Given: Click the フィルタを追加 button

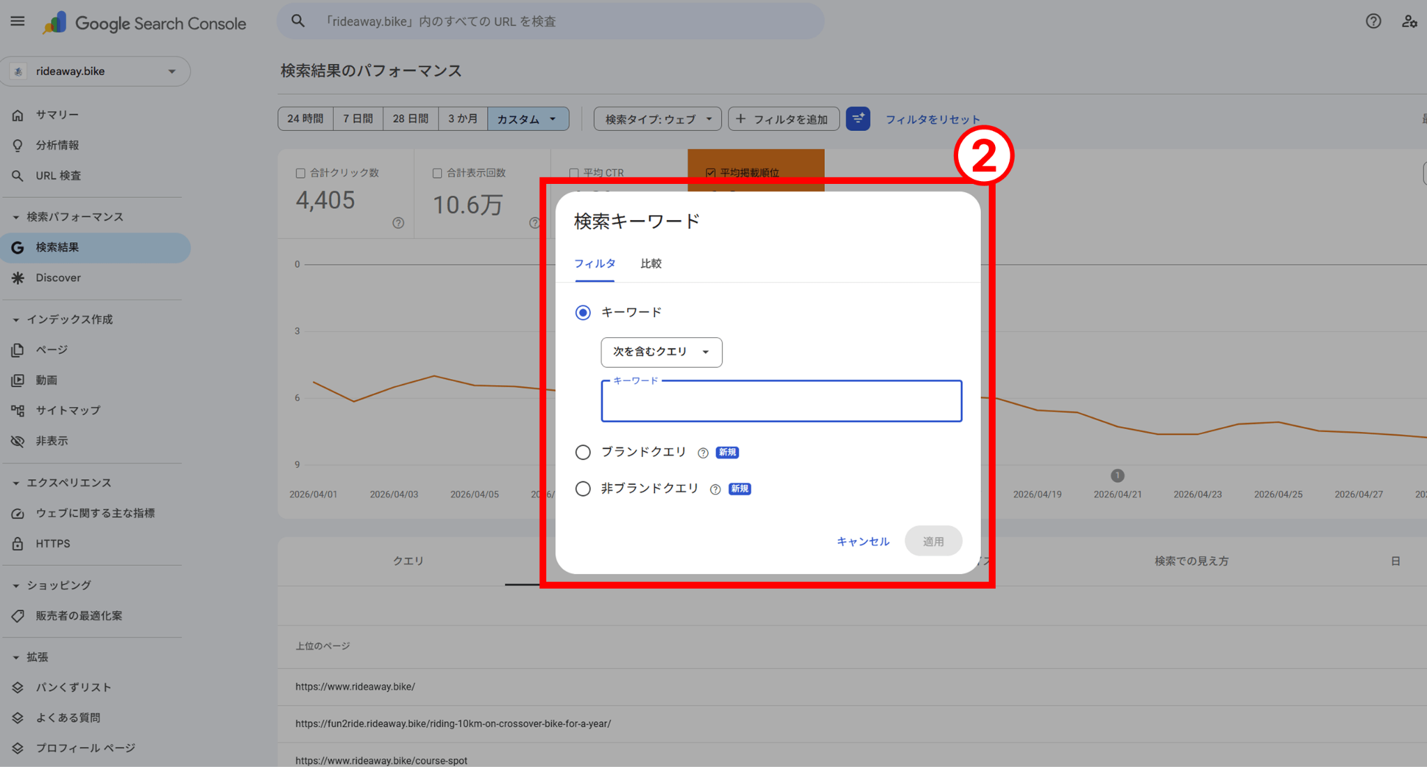Looking at the screenshot, I should [x=783, y=119].
